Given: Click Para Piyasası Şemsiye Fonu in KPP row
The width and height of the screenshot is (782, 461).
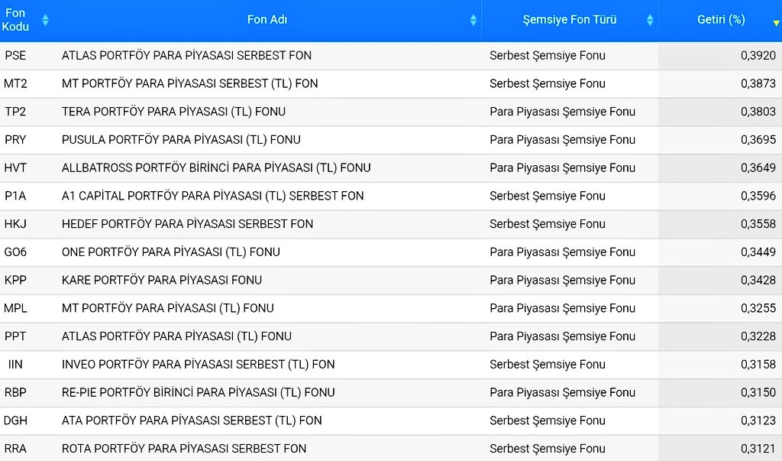Looking at the screenshot, I should (x=562, y=281).
